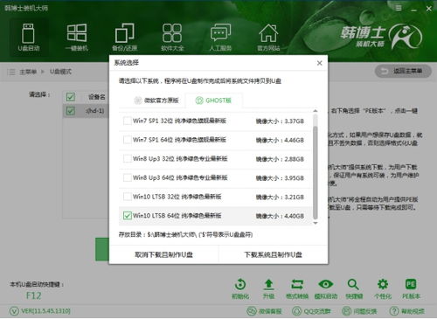Open the 官方网站 home icon
The image size is (437, 319).
(x=268, y=33)
